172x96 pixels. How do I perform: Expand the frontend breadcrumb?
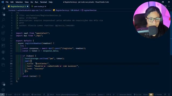click(x=12, y=10)
